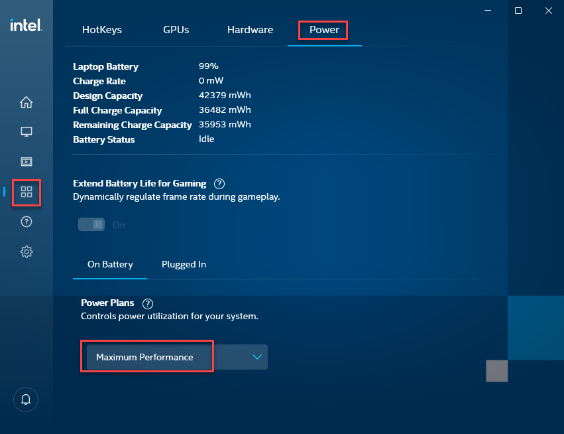This screenshot has height=434, width=564.
Task: Maximize the application window
Action: [x=518, y=11]
